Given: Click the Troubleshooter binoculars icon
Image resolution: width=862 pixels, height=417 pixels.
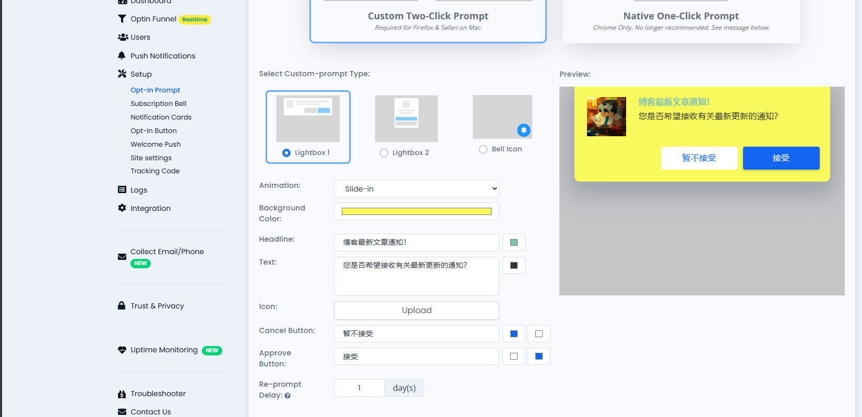Looking at the screenshot, I should coord(122,394).
